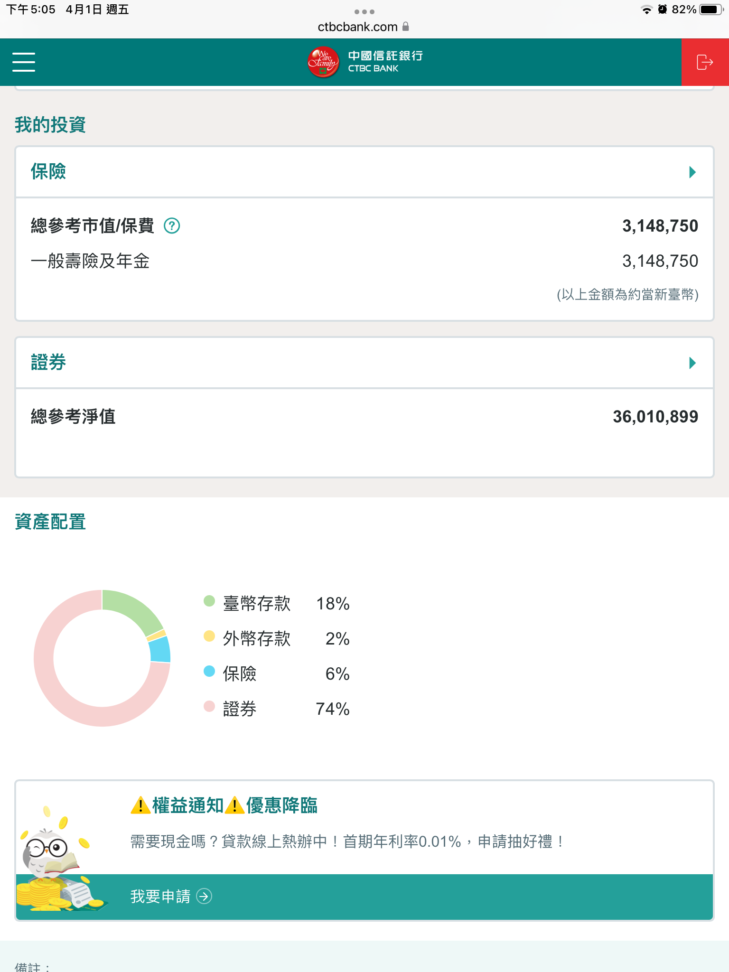Image resolution: width=729 pixels, height=972 pixels.
Task: Tap the red logout icon
Action: (705, 62)
